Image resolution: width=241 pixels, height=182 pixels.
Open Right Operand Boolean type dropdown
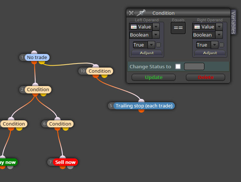coord(219,35)
